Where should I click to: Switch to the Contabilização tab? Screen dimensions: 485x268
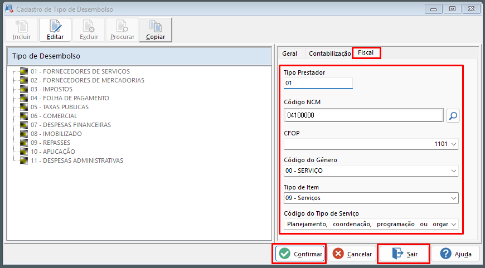pyautogui.click(x=329, y=53)
